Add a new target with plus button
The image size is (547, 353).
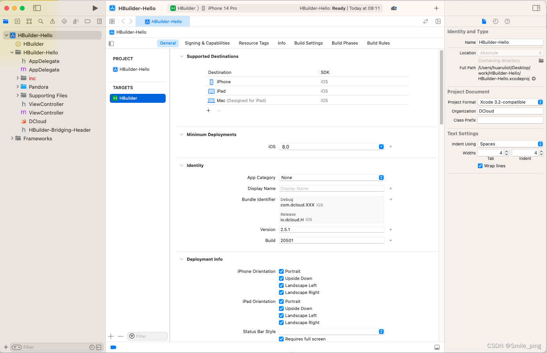[x=111, y=336]
